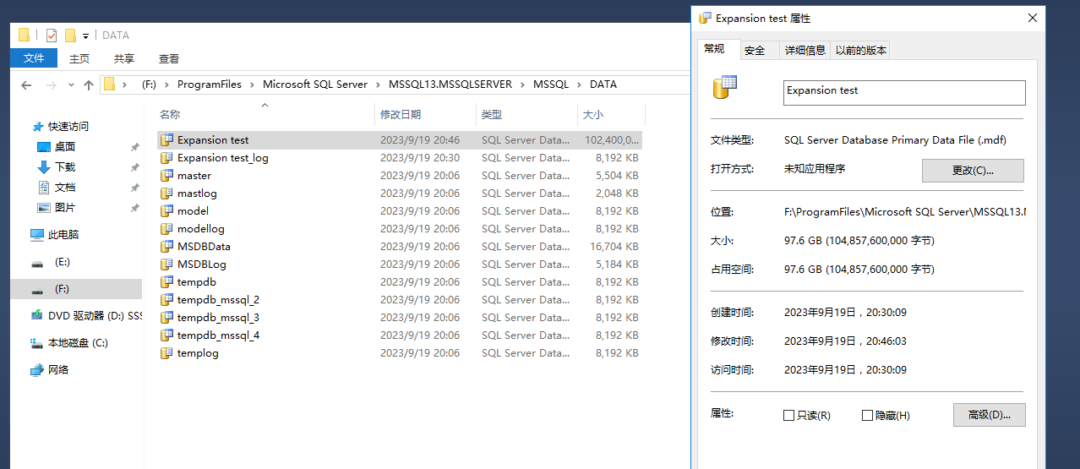
Task: Expand the breadcrumb arrow after Microsoft SQL Server
Action: click(378, 85)
